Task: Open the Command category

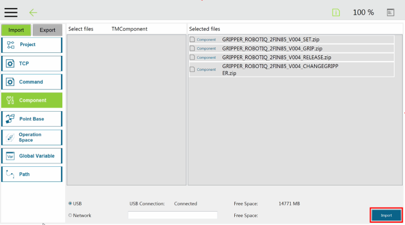Action: pos(32,82)
